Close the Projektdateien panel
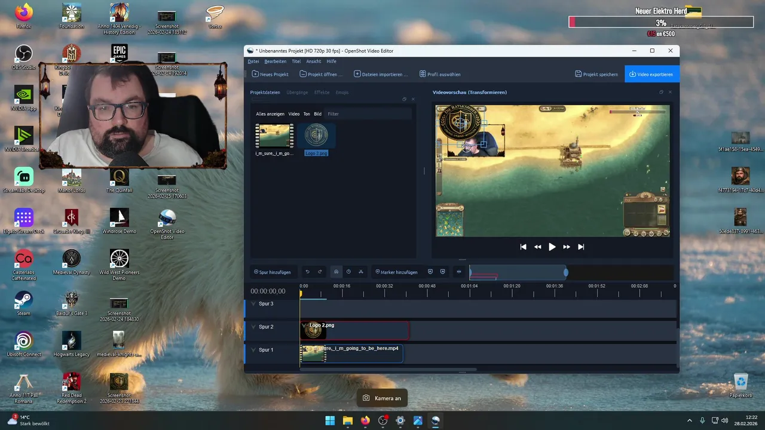This screenshot has width=765, height=430. 413,99
